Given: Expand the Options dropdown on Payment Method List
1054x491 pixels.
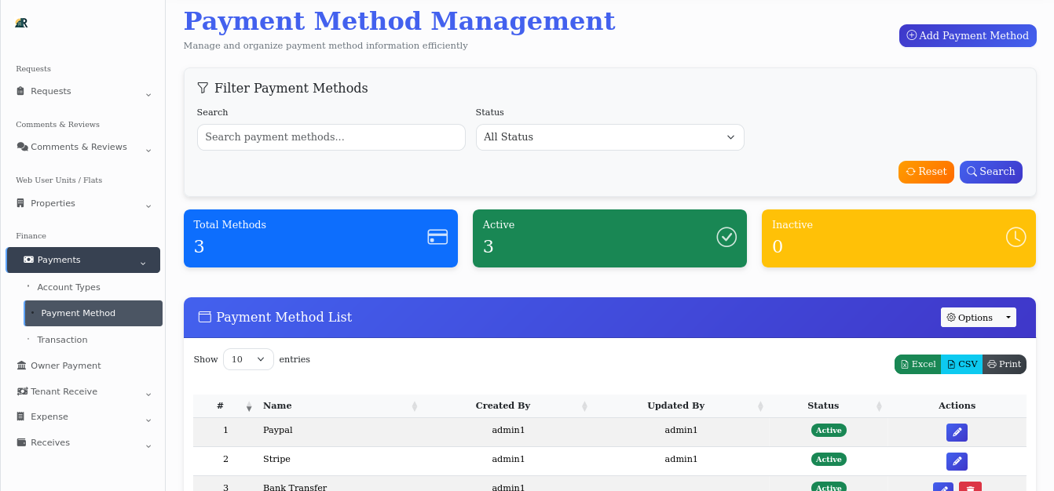Looking at the screenshot, I should coord(978,317).
